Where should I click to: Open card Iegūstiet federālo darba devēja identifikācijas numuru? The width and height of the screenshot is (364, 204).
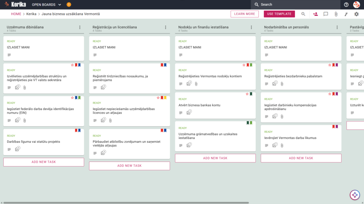[x=44, y=111]
